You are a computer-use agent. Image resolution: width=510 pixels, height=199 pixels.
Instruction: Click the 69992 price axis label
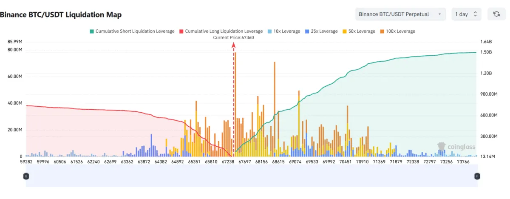329,162
